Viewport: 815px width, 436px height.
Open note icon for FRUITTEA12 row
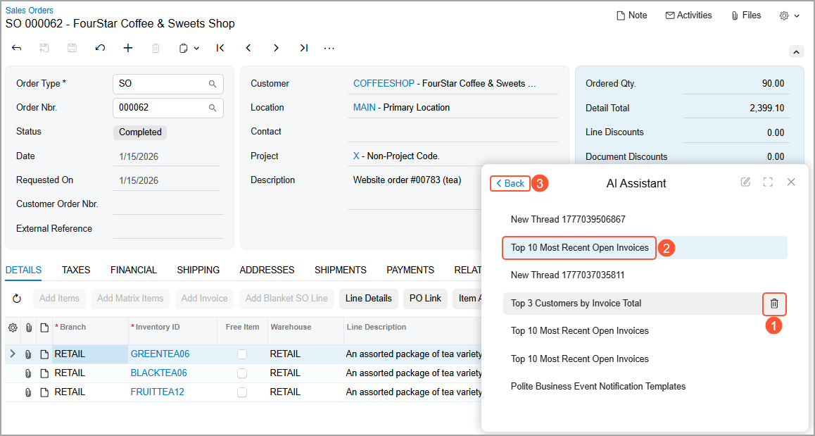tap(44, 392)
